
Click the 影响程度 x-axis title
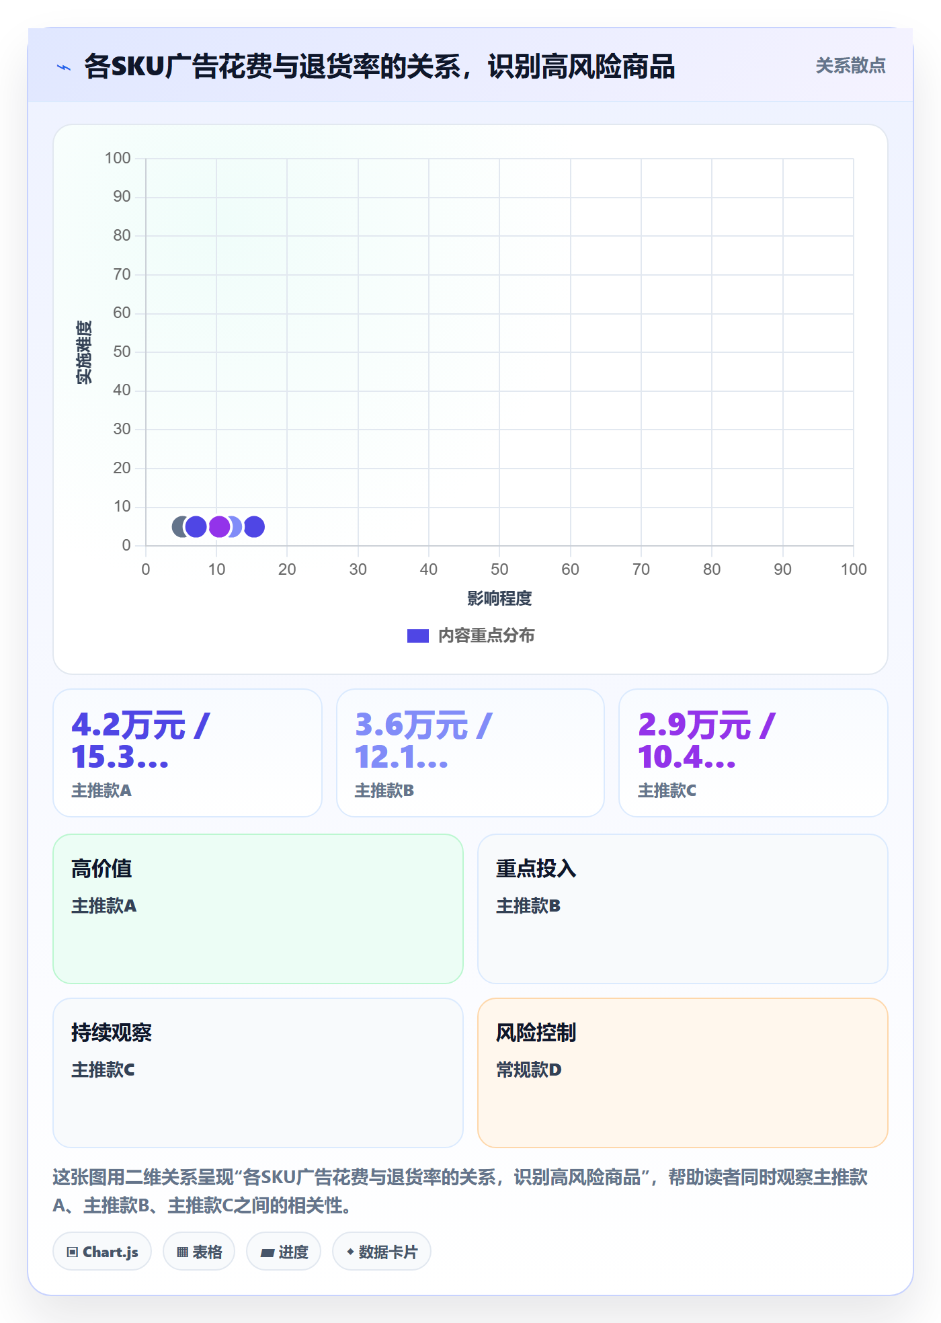click(499, 598)
